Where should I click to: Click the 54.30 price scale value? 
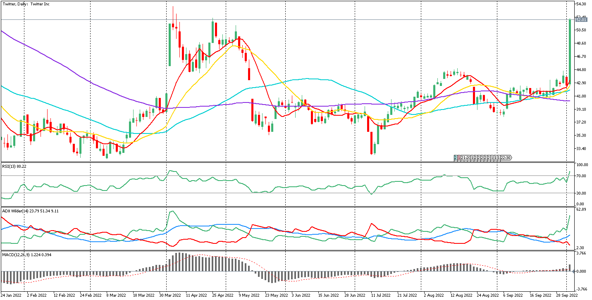(581, 4)
